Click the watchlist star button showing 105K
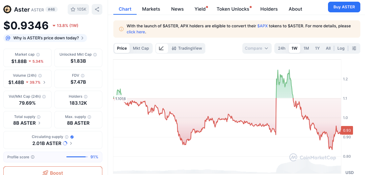 78,9
